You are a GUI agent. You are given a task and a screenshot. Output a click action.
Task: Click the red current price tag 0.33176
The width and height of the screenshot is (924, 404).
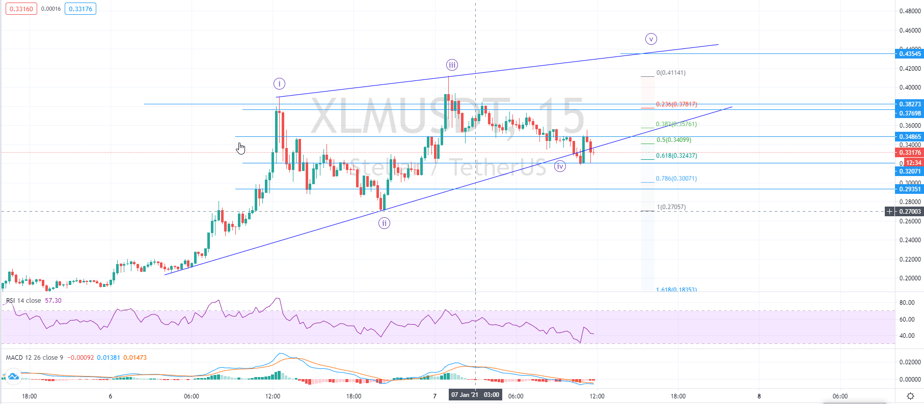point(909,152)
